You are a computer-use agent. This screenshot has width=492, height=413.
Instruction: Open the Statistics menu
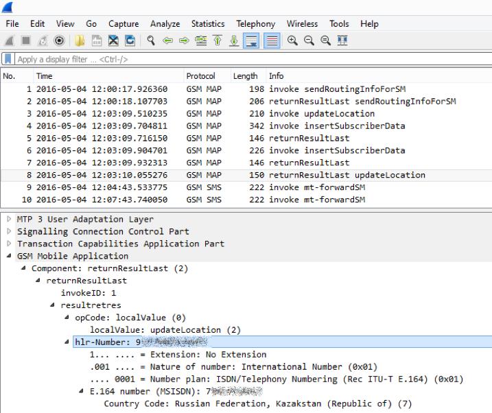click(207, 24)
